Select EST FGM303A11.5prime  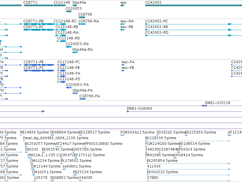pos(137,132)
